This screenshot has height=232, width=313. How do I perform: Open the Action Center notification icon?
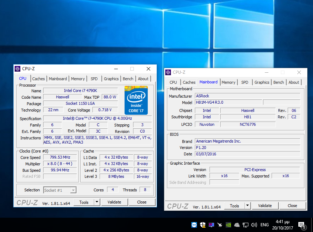(302, 226)
